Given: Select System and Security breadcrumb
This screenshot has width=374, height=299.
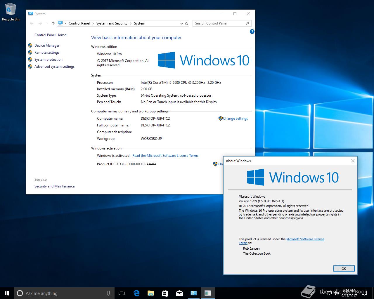Looking at the screenshot, I should click(x=112, y=23).
